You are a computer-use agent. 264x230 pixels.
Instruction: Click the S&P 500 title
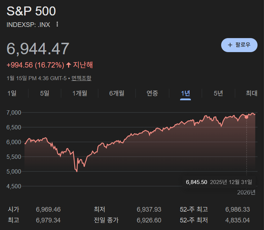31,11
